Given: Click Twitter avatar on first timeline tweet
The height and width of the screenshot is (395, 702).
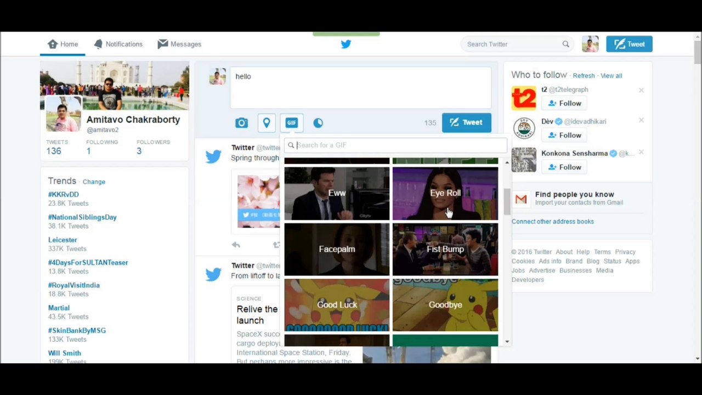Looking at the screenshot, I should pos(213,156).
